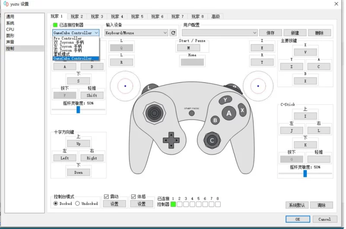346x229 pixels.
Task: Switch to 玩家 8 tab
Action: click(198, 16)
